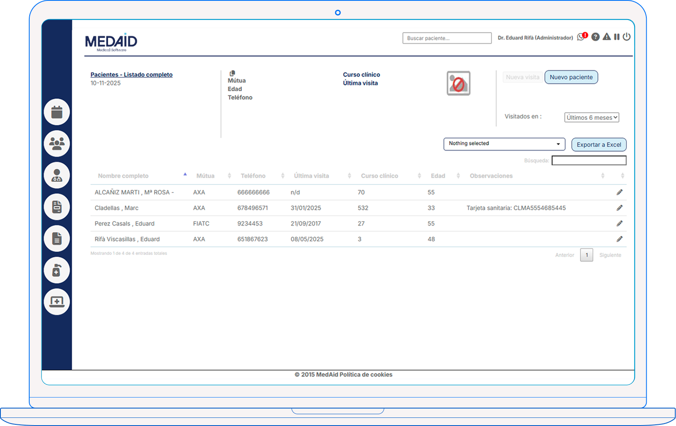
Task: Open Política de cookies link
Action: 366,375
